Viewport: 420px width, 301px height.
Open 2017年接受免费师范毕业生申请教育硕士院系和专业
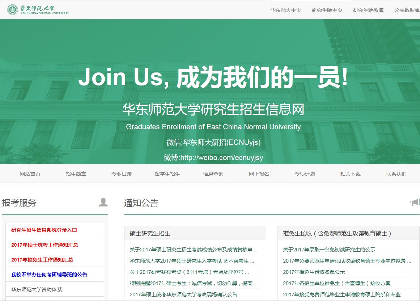click(x=342, y=294)
